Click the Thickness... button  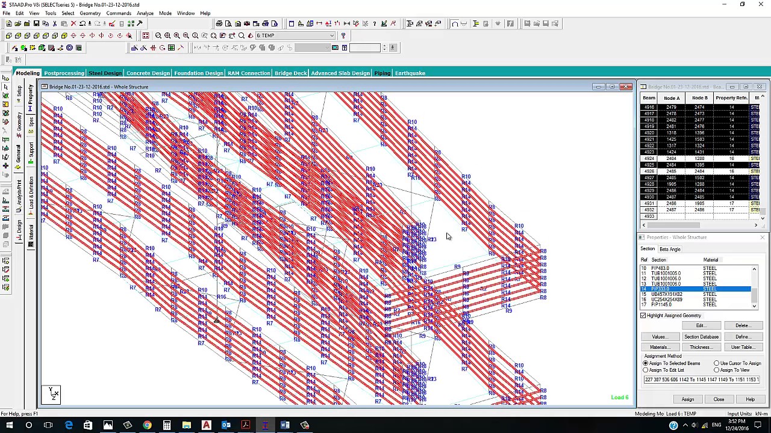pyautogui.click(x=701, y=347)
